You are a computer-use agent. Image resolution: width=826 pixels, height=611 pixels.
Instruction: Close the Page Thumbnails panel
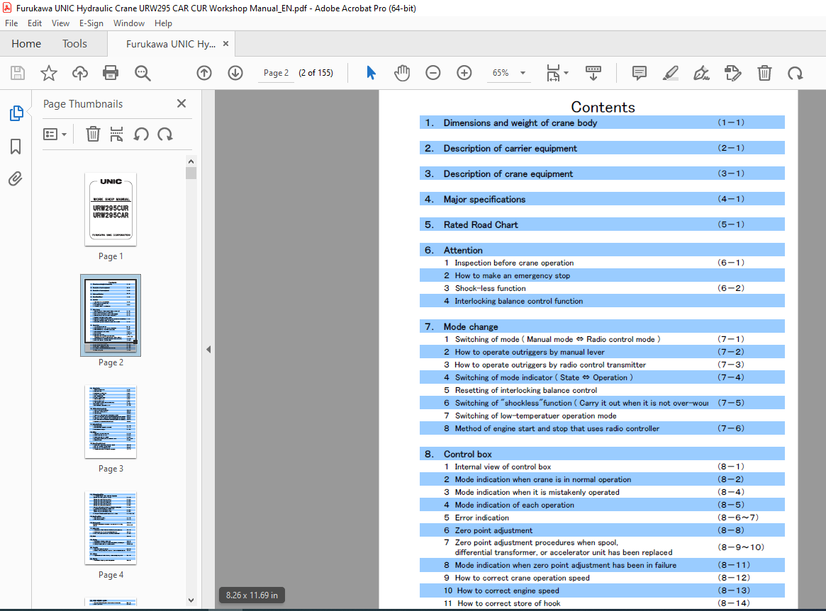click(182, 103)
